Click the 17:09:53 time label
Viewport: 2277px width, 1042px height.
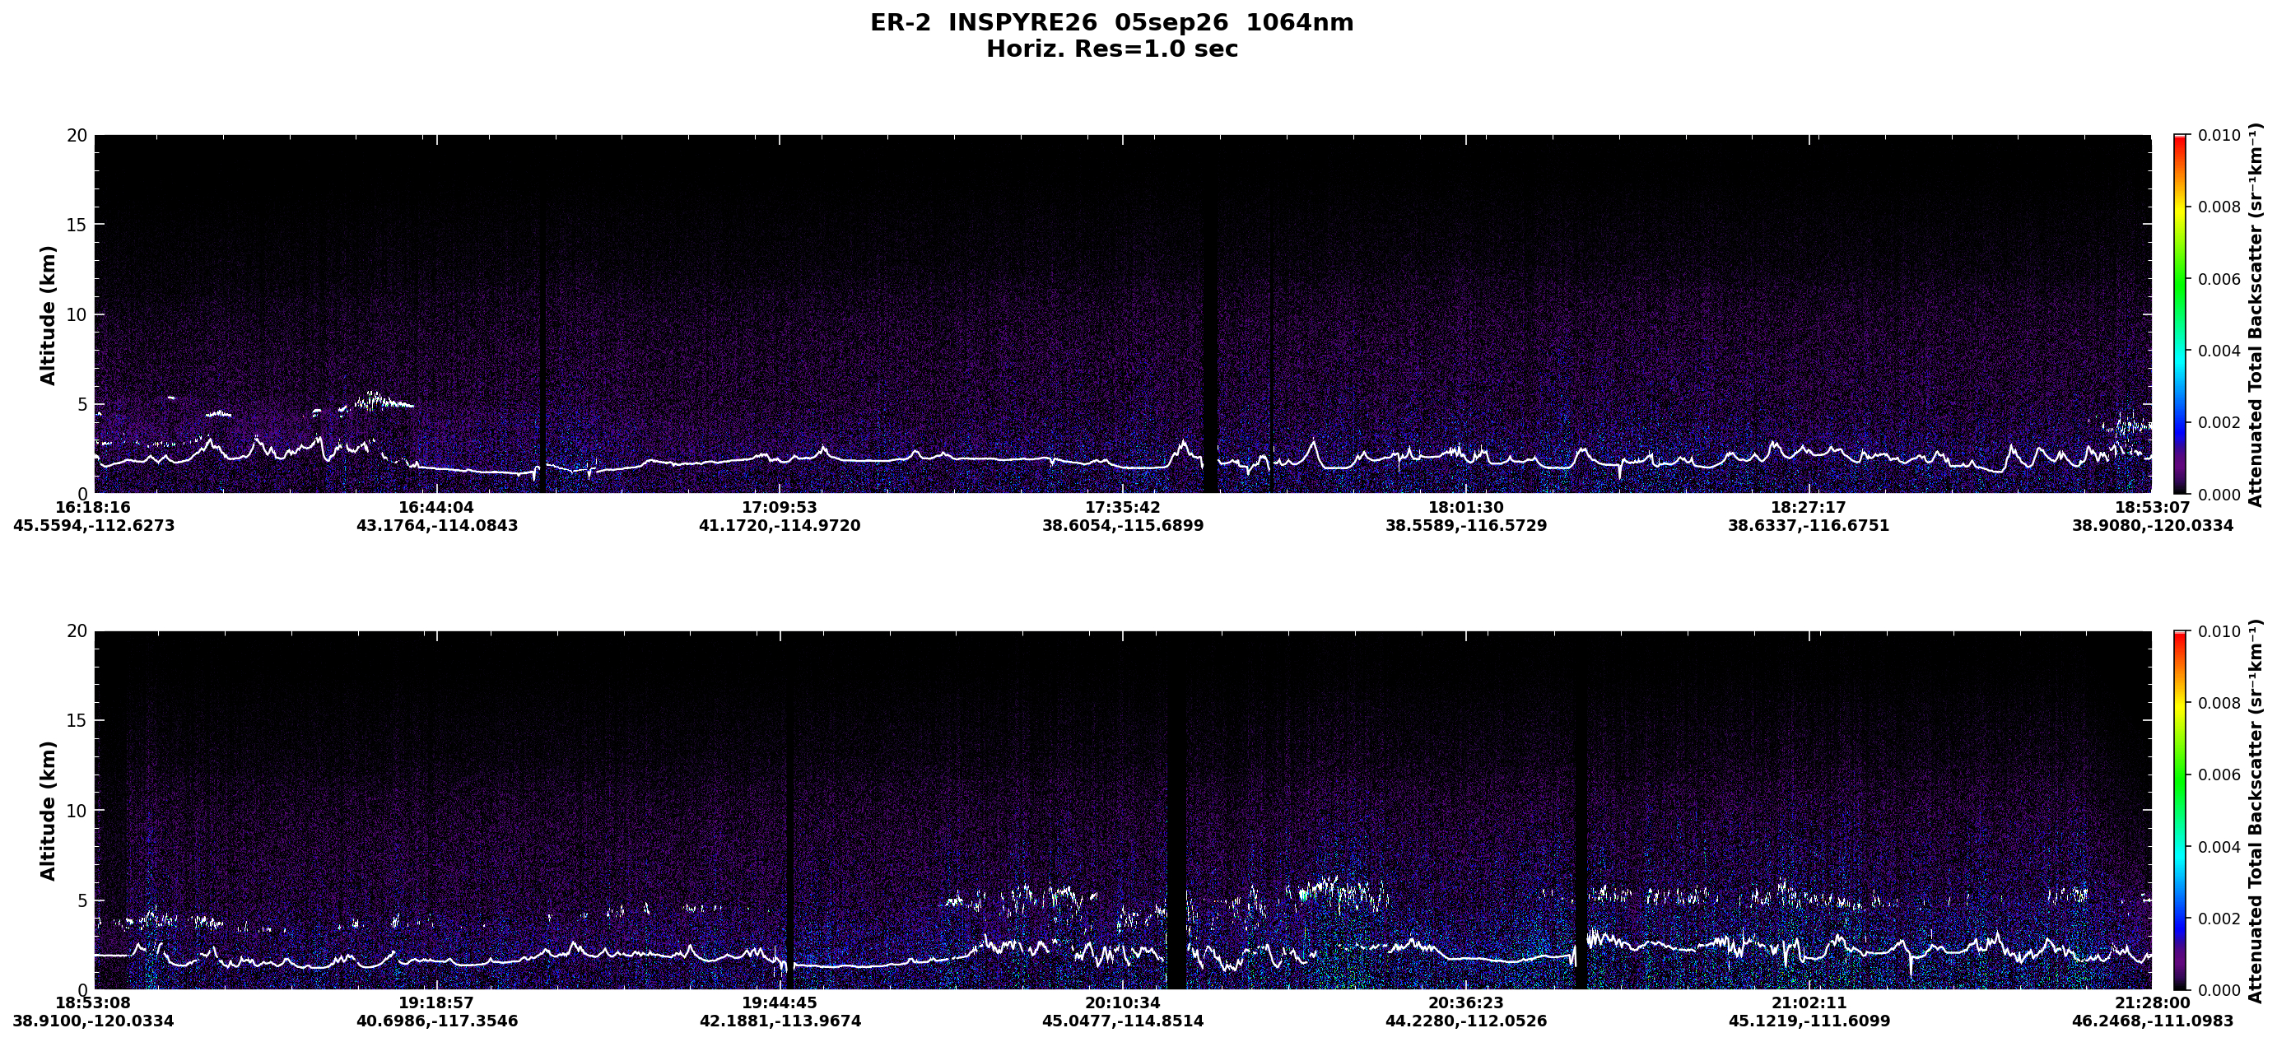779,507
